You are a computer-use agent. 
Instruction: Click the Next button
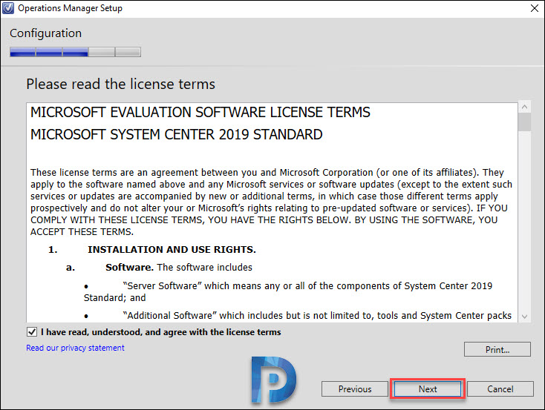pos(428,388)
